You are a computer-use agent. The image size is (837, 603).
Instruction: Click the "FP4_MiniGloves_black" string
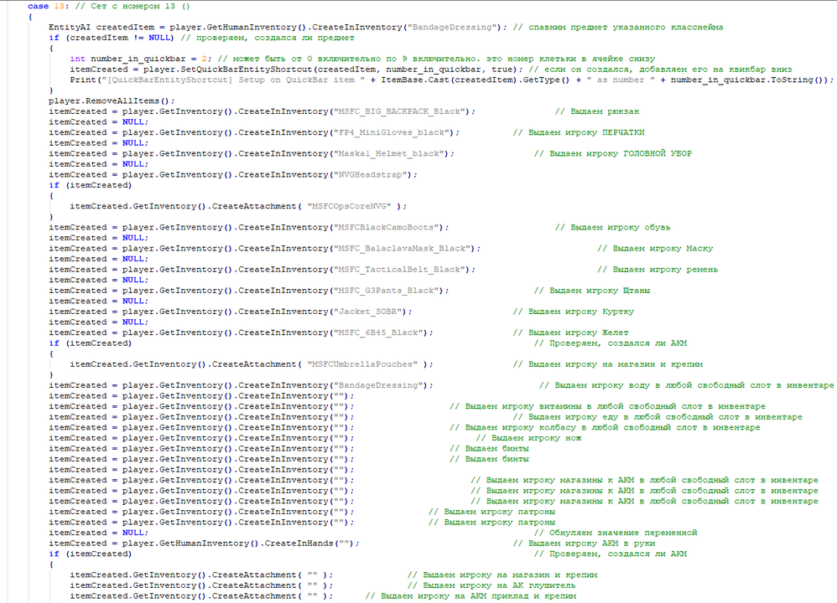point(392,132)
